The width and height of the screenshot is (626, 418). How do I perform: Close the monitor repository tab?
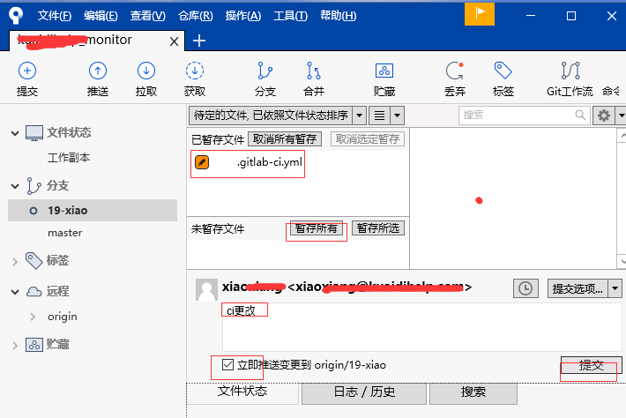[x=174, y=41]
